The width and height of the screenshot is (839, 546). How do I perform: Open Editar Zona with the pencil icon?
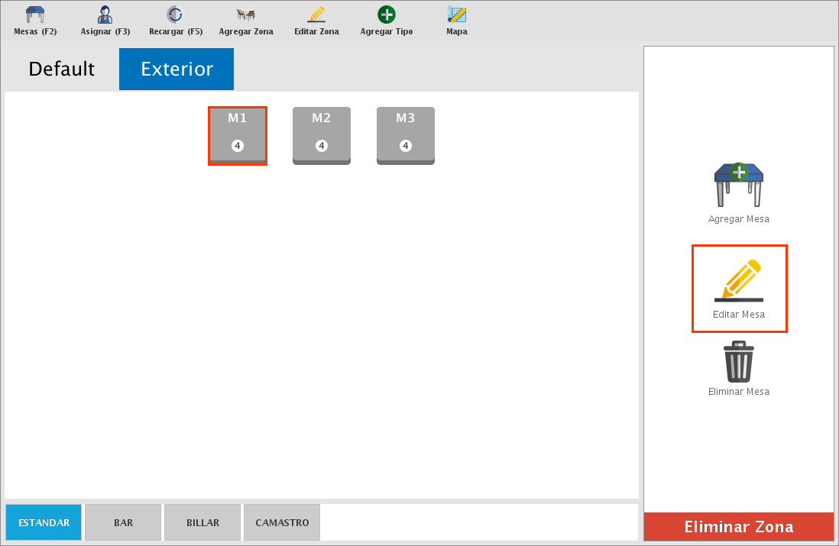(316, 15)
